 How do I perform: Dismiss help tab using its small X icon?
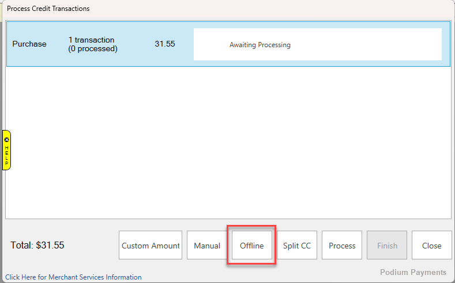(x=7, y=140)
